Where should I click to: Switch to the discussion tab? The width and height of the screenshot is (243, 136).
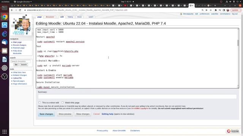click(50, 17)
